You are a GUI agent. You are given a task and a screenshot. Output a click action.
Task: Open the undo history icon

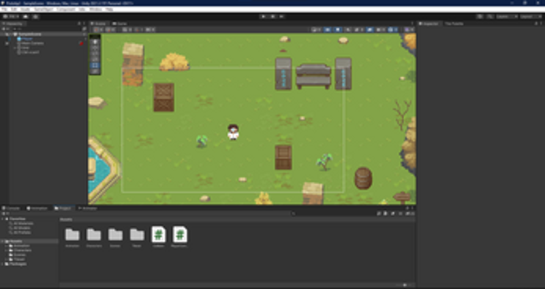tap(480, 16)
